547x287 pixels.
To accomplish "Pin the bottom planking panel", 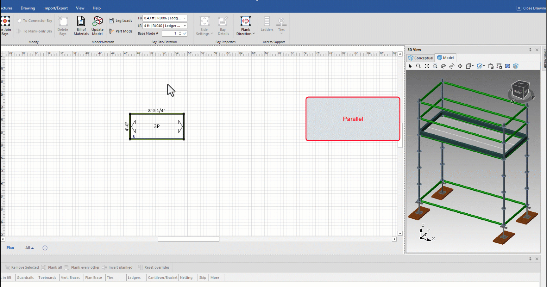I will [530, 259].
